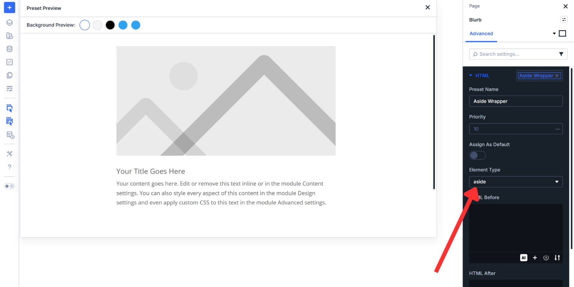
Task: Add a new element with the plus icon
Action: (9, 7)
